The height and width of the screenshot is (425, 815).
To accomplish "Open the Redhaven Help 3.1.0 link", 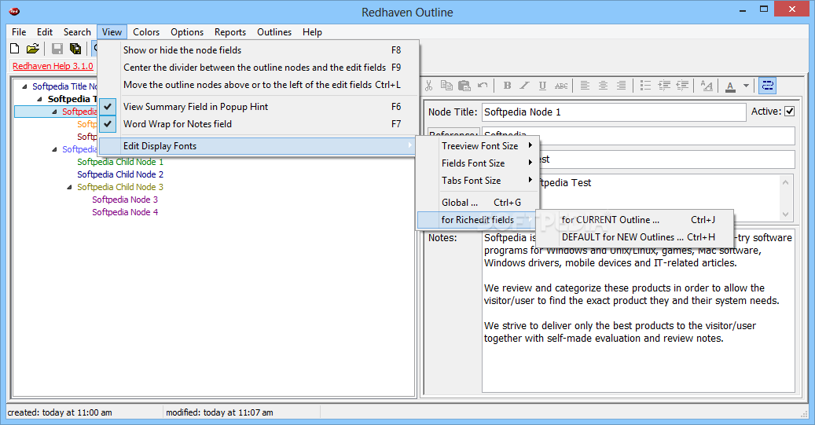I will pos(53,66).
